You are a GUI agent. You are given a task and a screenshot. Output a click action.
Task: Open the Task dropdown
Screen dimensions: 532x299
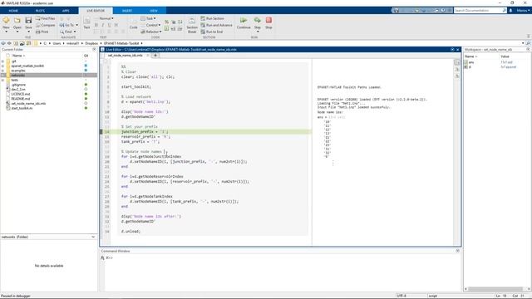click(x=149, y=18)
